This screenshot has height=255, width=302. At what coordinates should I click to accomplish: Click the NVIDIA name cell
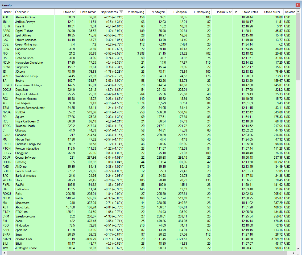click(20, 112)
